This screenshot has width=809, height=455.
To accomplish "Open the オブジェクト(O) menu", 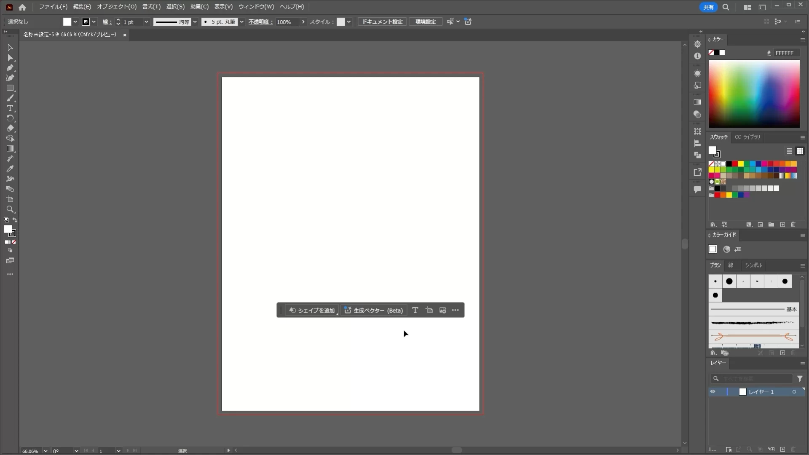I will pyautogui.click(x=117, y=7).
